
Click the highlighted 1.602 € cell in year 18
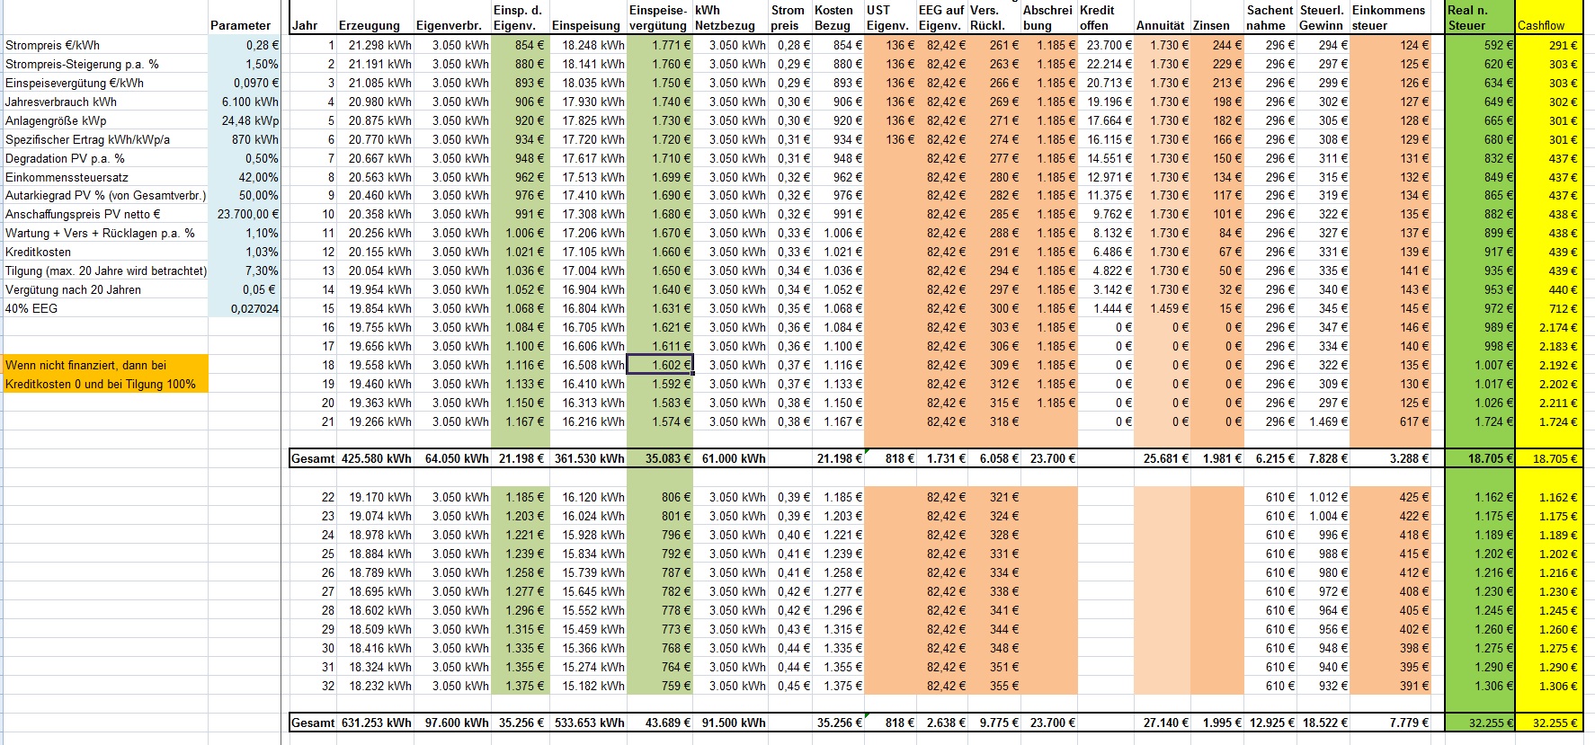click(660, 365)
